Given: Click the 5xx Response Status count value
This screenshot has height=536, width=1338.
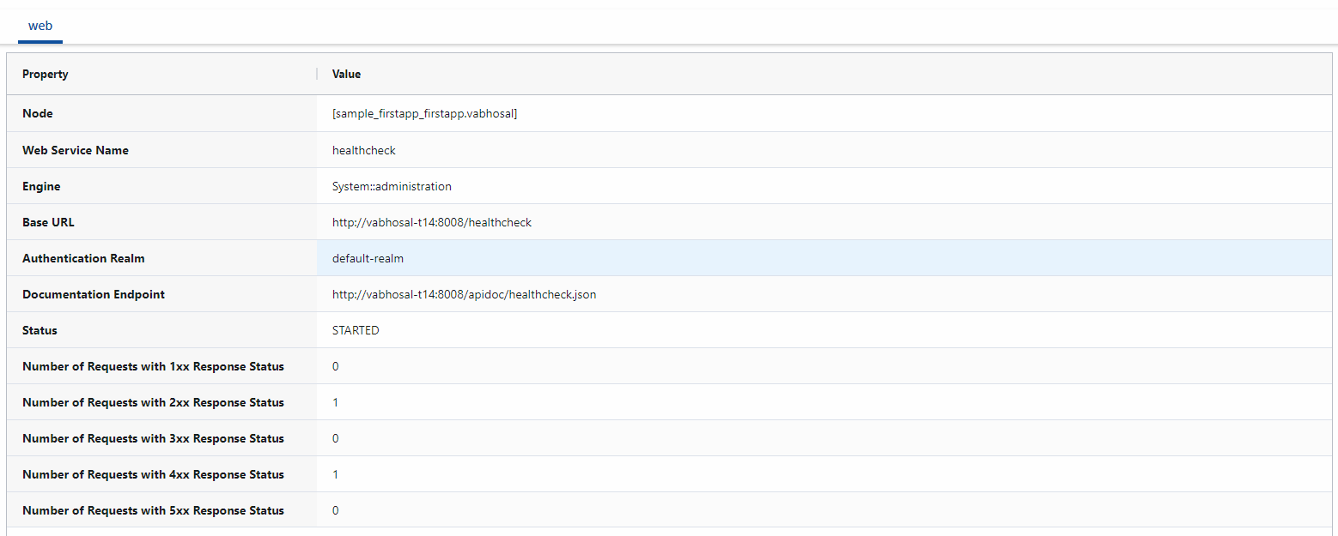Looking at the screenshot, I should tap(335, 510).
